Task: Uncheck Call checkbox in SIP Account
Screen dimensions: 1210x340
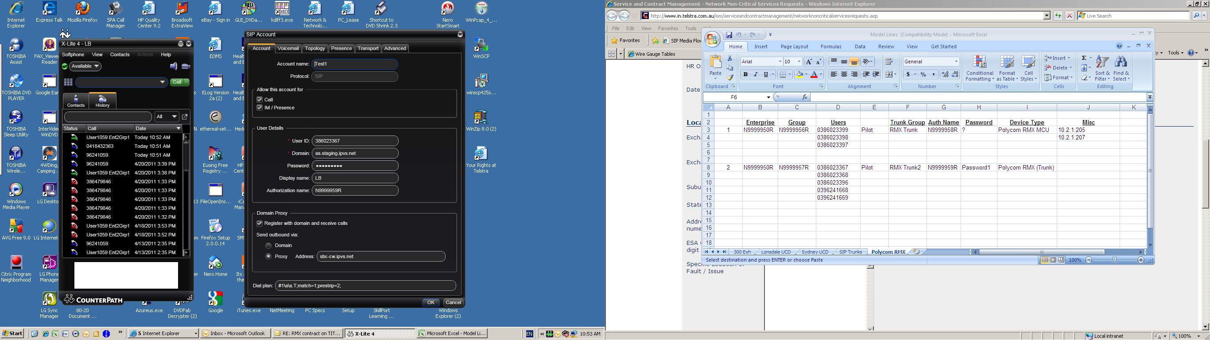Action: click(259, 100)
